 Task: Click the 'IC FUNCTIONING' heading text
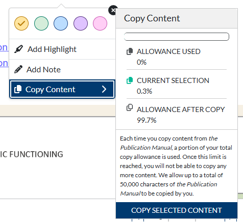tap(32, 154)
